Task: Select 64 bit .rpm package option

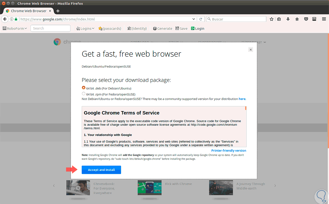Action: [84, 94]
